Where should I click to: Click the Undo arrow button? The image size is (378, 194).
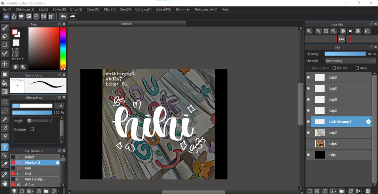point(63,16)
